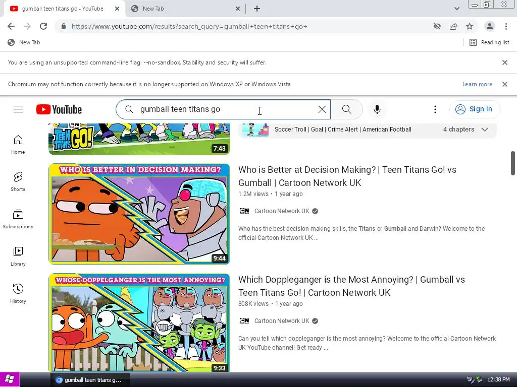Click "808K views" text
517x387 pixels.
(253, 304)
